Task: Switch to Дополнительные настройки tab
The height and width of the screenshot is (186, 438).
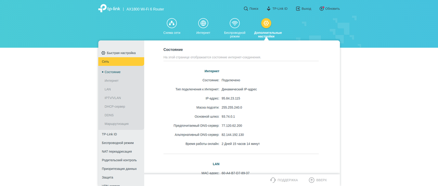Action: pyautogui.click(x=268, y=35)
